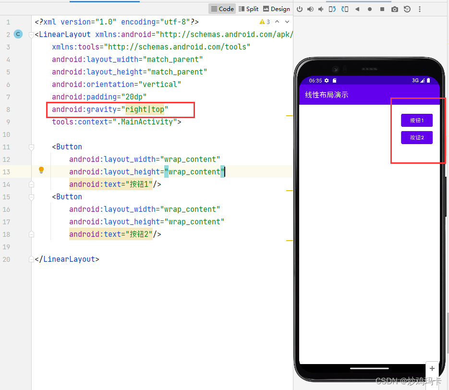Tap emulator Back triangle button
Image resolution: width=449 pixels, height=390 pixels.
point(357,9)
